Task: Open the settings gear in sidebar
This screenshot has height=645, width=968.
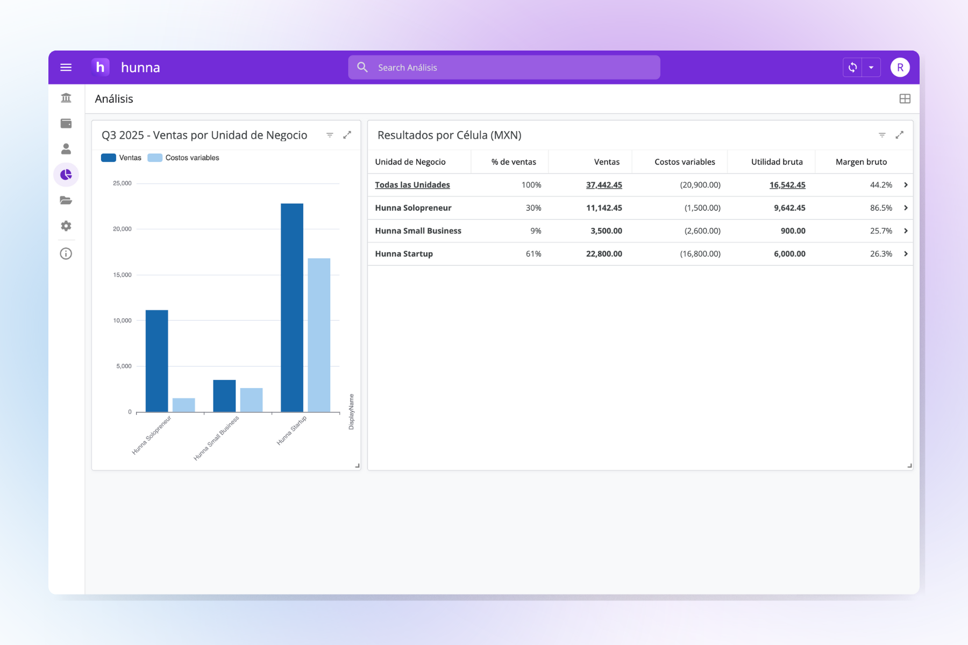Action: pos(66,226)
